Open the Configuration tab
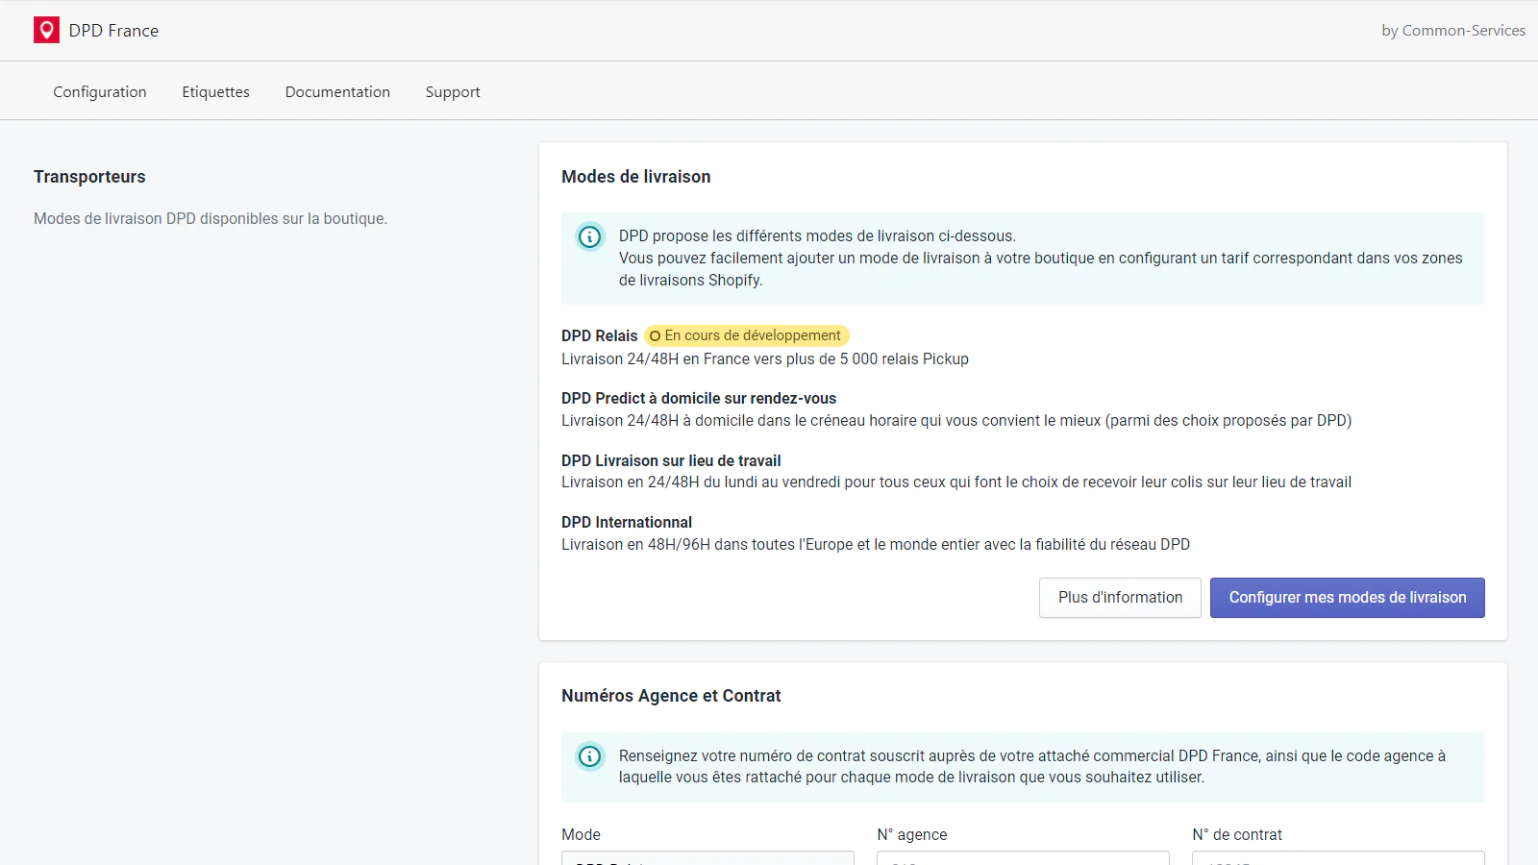This screenshot has height=865, width=1538. click(100, 91)
